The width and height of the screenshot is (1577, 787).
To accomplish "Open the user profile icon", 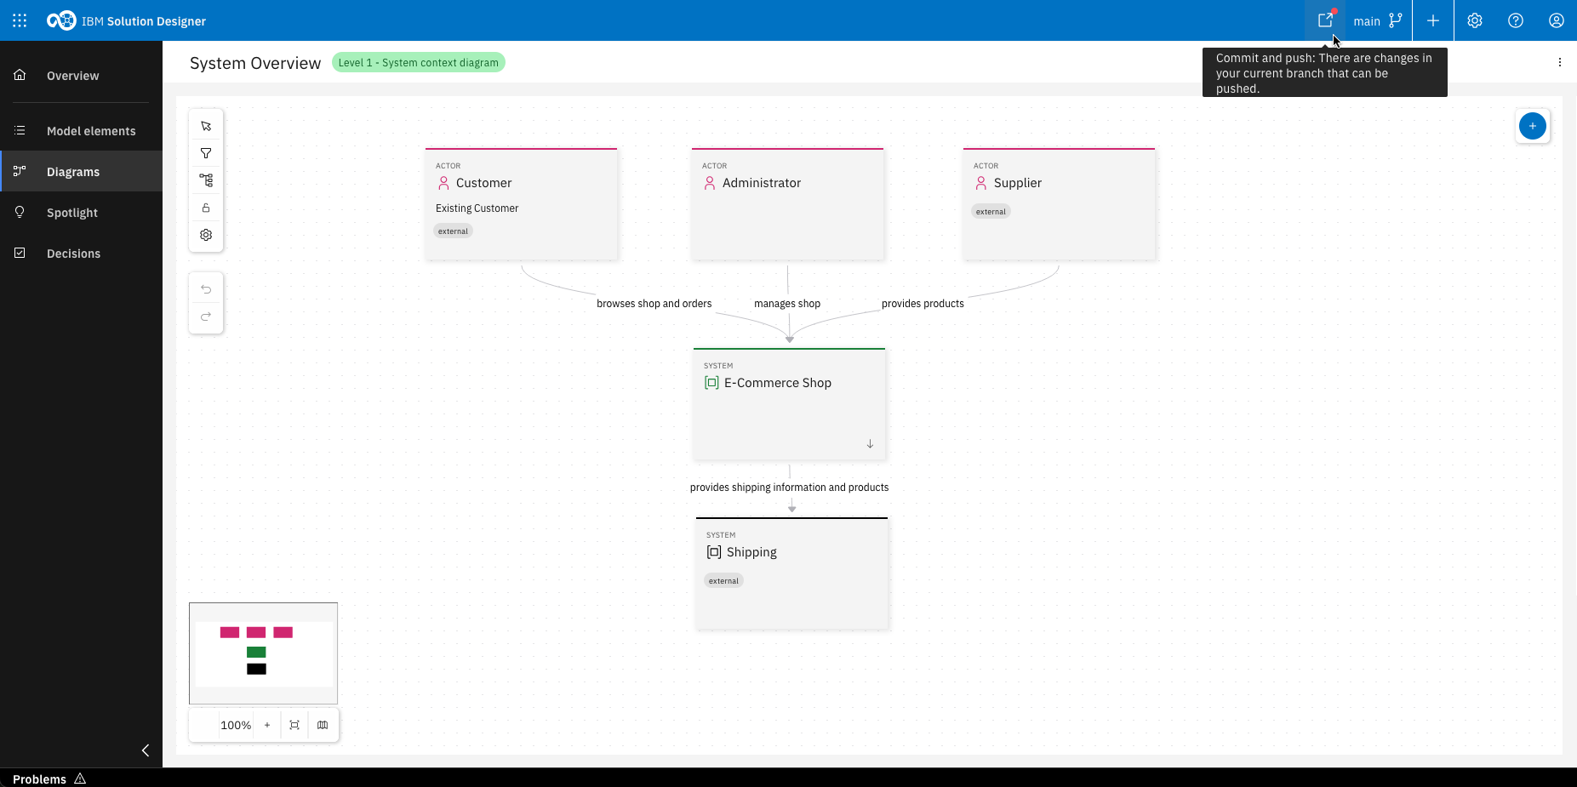I will pyautogui.click(x=1557, y=20).
